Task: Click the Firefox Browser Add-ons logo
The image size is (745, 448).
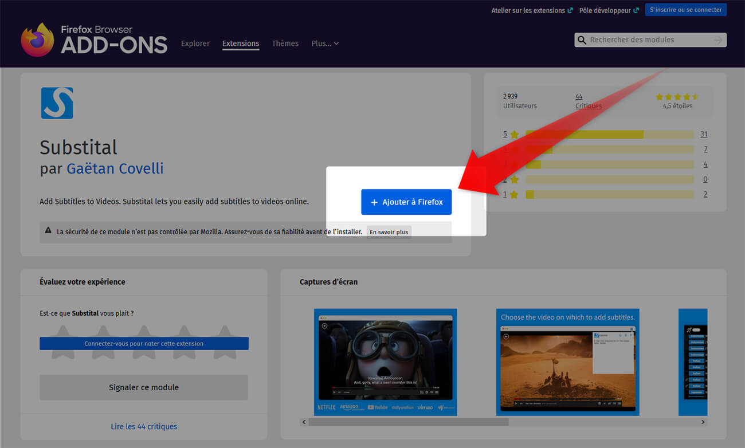Action: 94,40
